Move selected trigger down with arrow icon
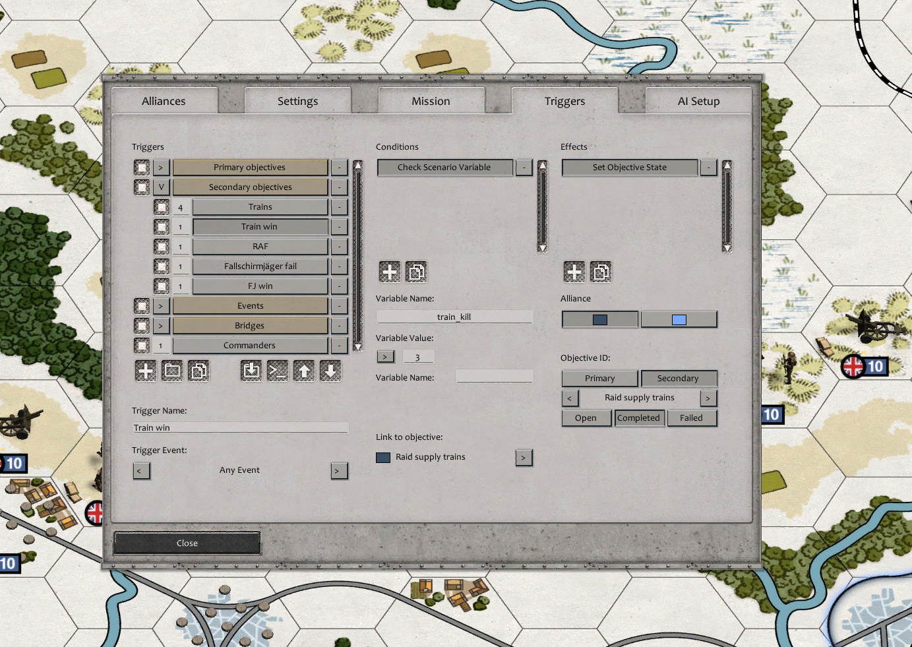The image size is (912, 647). click(330, 371)
